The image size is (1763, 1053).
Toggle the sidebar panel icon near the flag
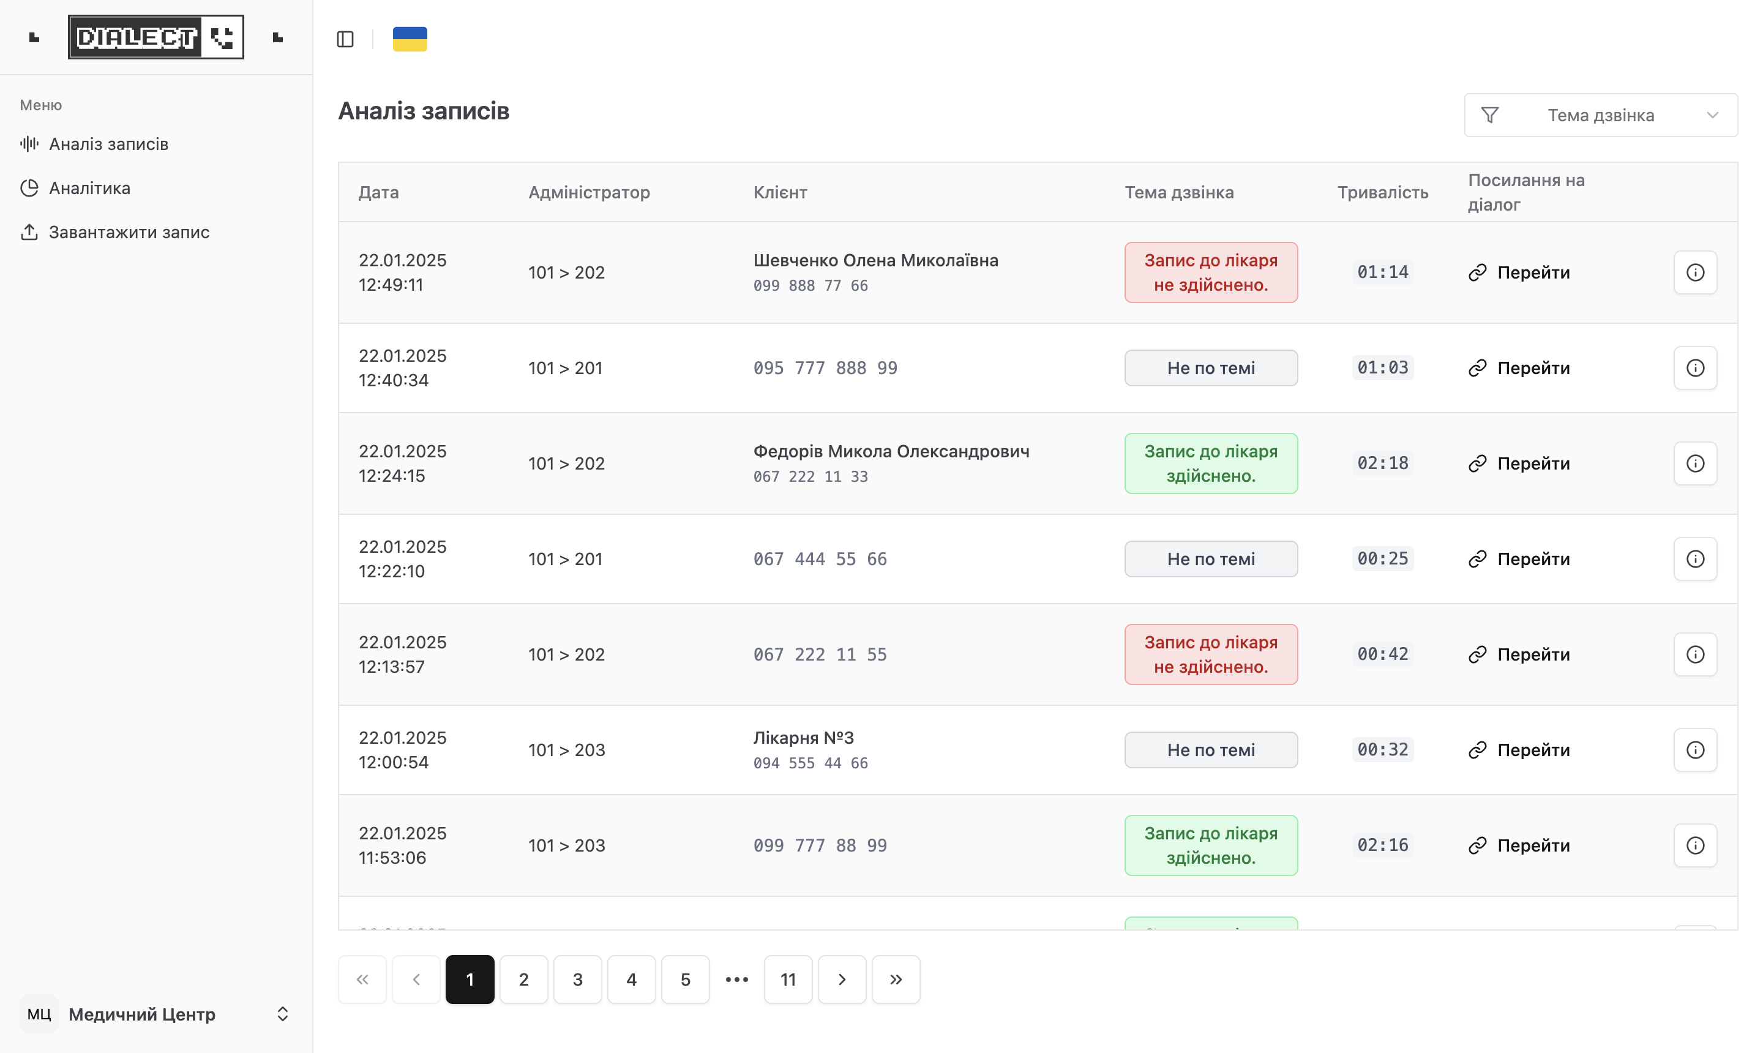click(345, 39)
